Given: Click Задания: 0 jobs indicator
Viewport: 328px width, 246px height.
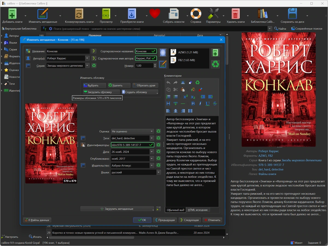Looking at the screenshot, I should click(x=314, y=243).
